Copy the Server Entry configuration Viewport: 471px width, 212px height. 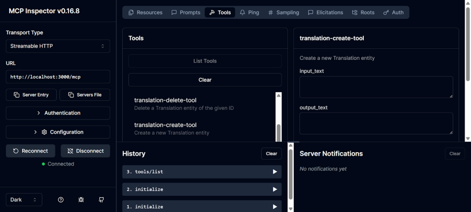click(31, 95)
